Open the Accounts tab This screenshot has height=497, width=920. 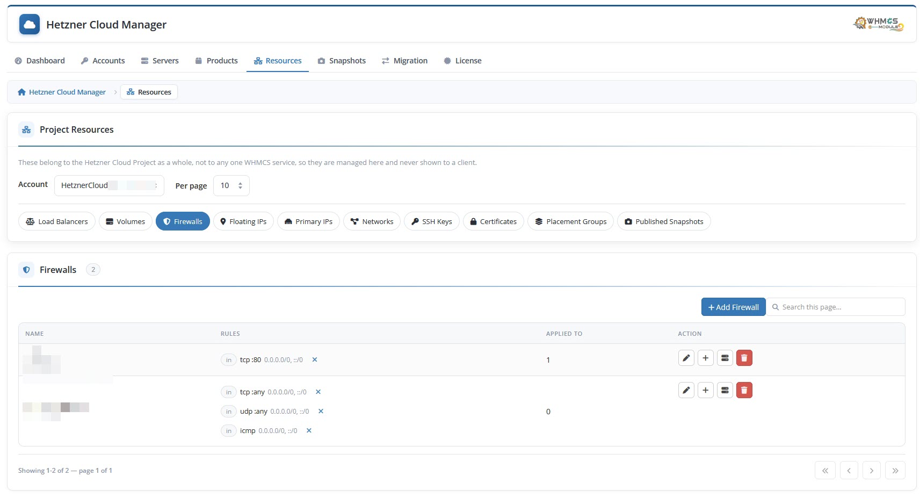[103, 61]
